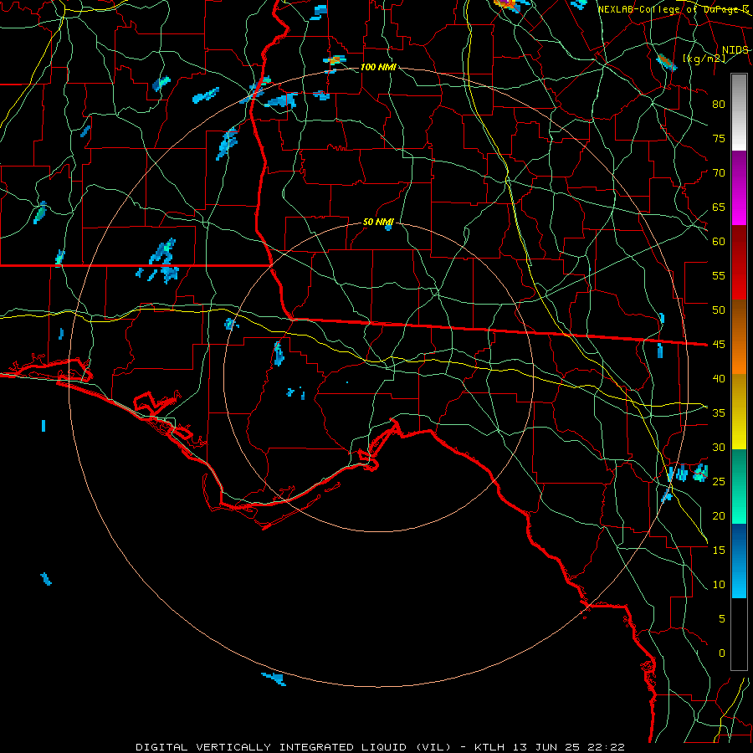The image size is (753, 753).
Task: Click the magenta-purple segment of the color bar
Action: click(x=739, y=187)
